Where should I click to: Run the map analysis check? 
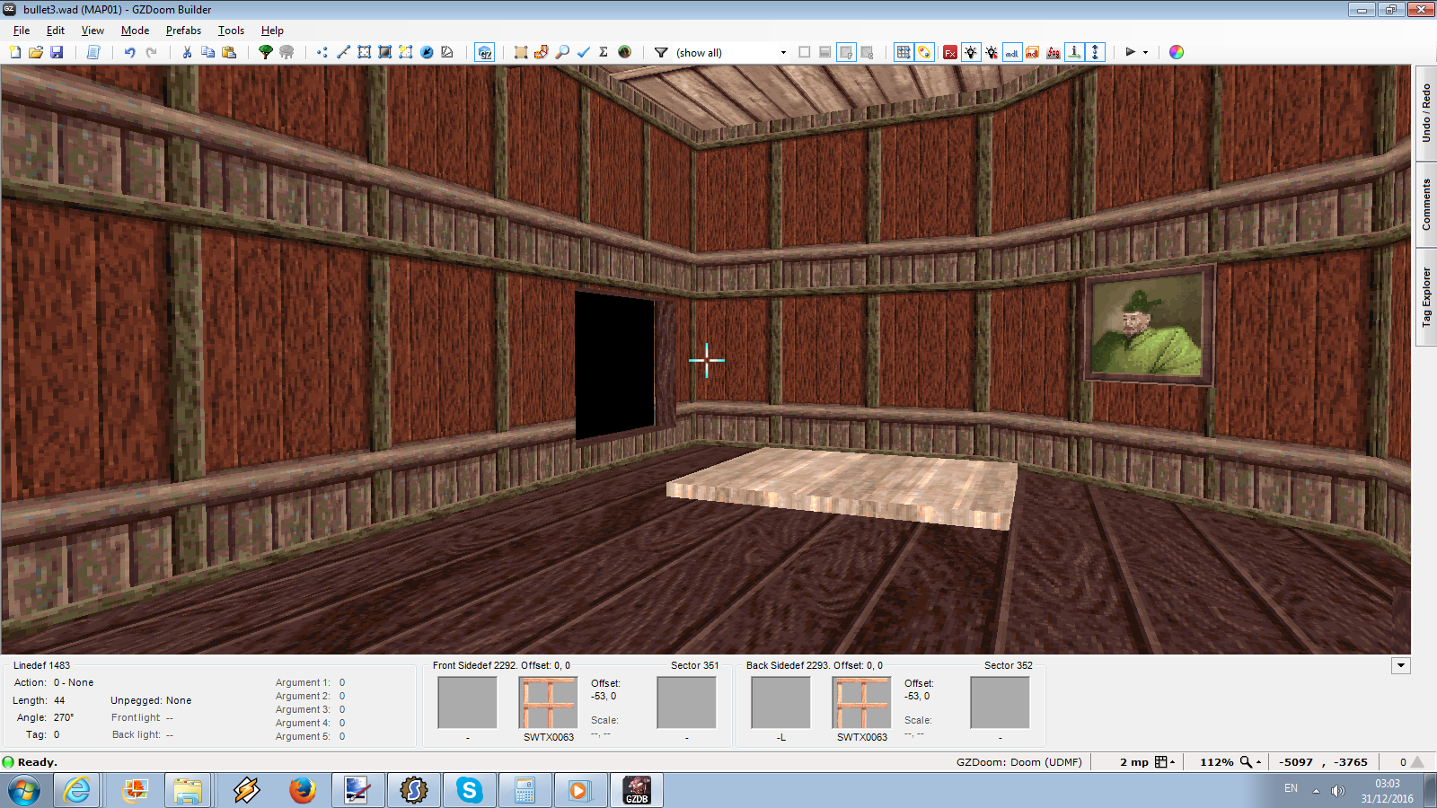click(x=583, y=52)
